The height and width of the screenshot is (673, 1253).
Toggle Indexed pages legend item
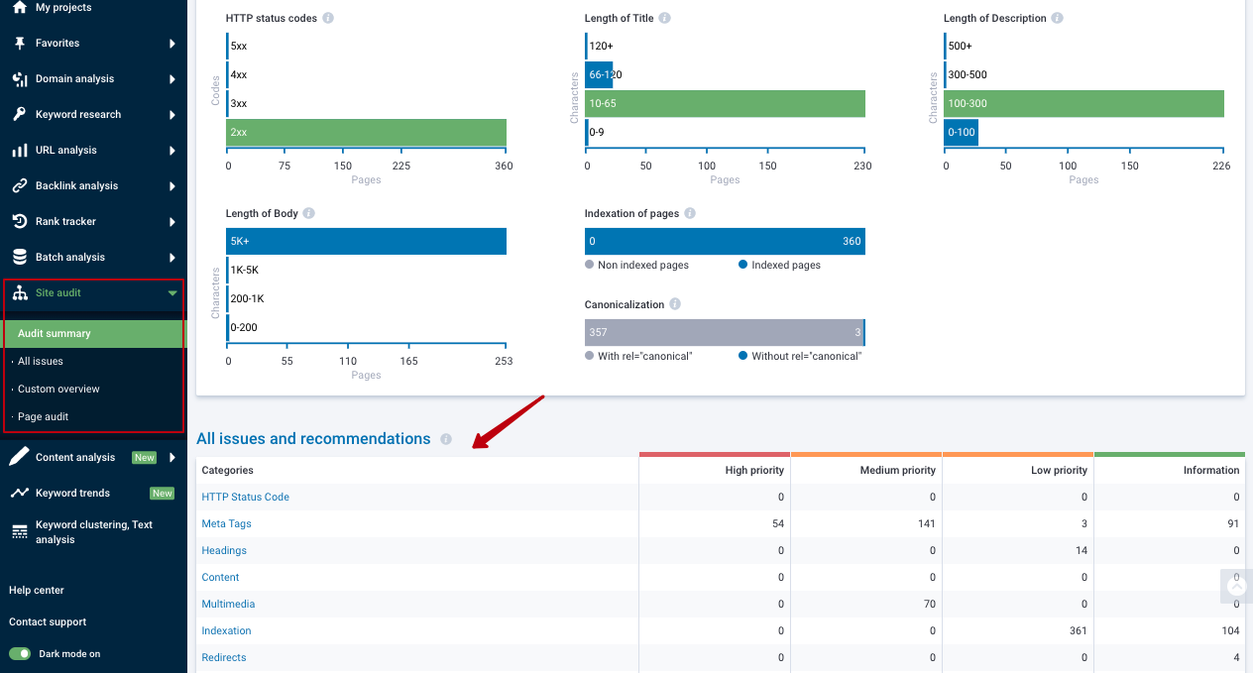[x=779, y=265]
